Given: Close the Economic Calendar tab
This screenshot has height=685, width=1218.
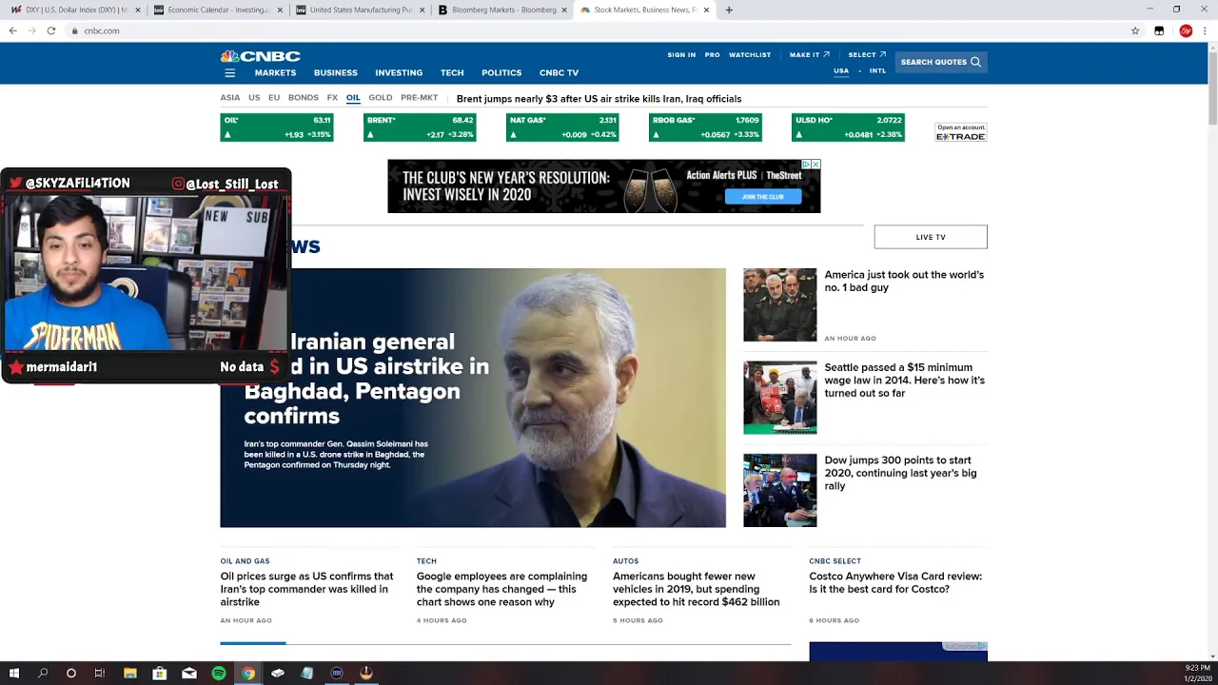Looking at the screenshot, I should point(280,10).
